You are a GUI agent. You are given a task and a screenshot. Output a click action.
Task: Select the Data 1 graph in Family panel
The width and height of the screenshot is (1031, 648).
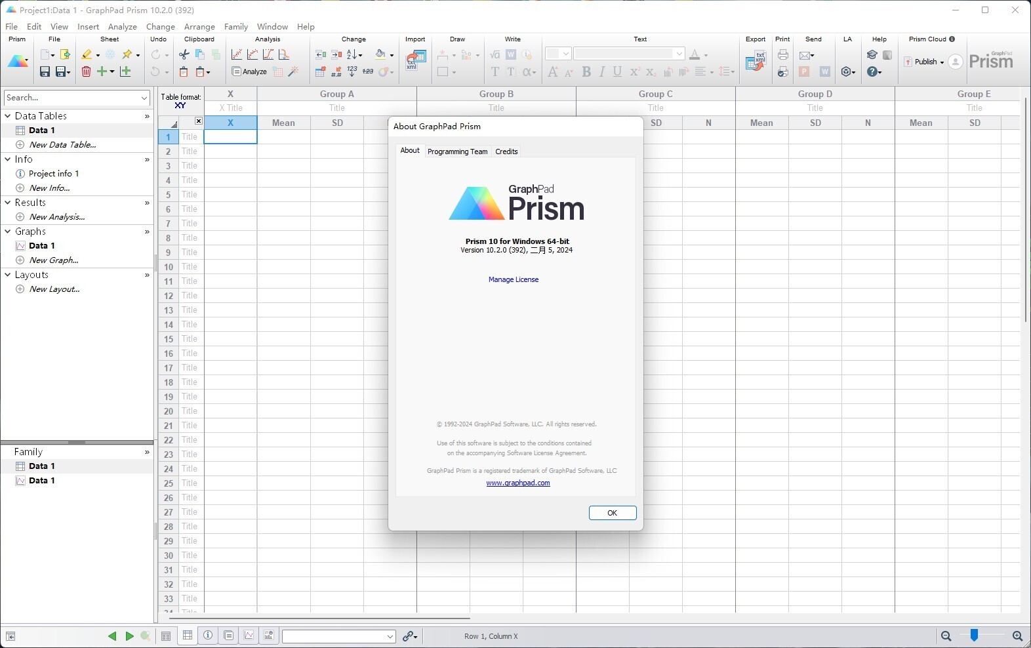point(42,481)
